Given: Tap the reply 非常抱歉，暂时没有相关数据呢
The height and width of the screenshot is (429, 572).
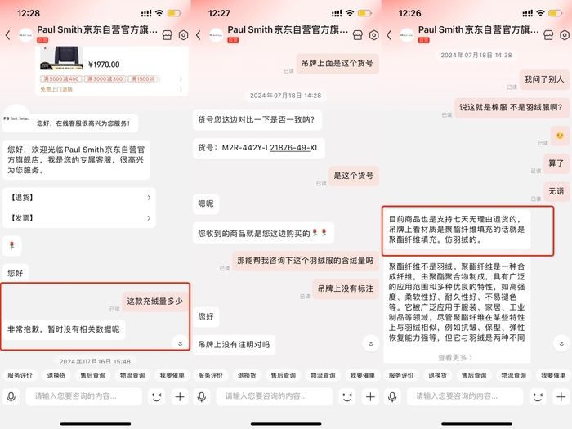Looking at the screenshot, I should coord(64,329).
